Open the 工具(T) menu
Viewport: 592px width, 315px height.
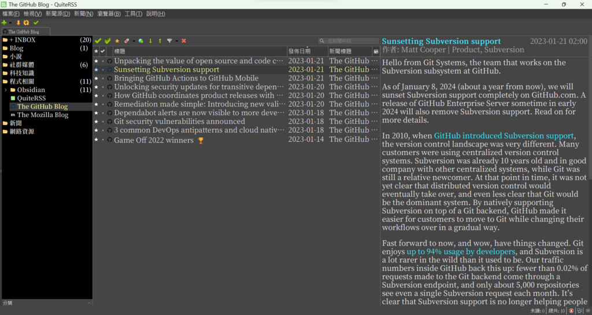[x=134, y=14]
